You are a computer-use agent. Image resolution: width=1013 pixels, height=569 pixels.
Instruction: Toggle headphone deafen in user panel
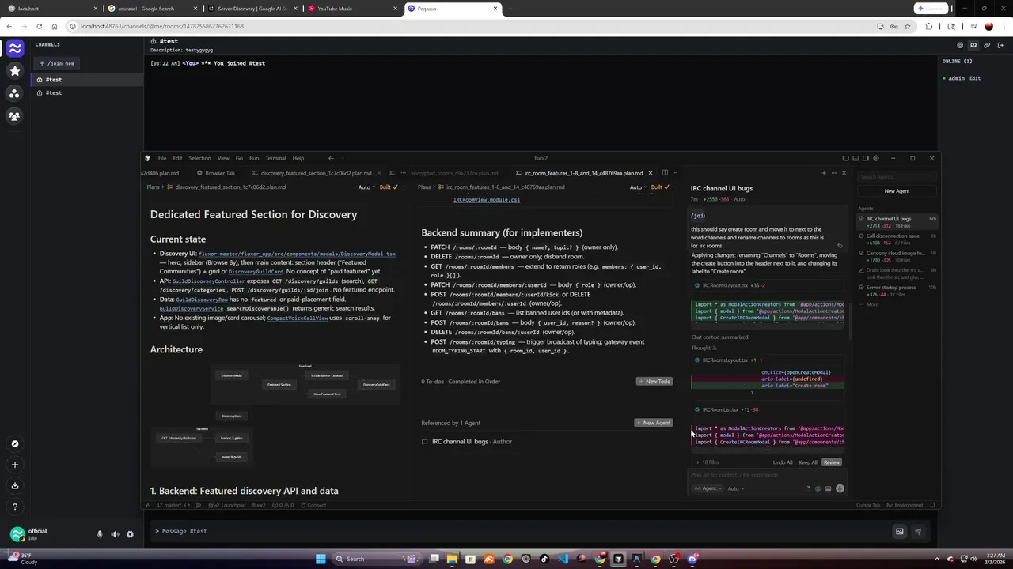(x=115, y=534)
